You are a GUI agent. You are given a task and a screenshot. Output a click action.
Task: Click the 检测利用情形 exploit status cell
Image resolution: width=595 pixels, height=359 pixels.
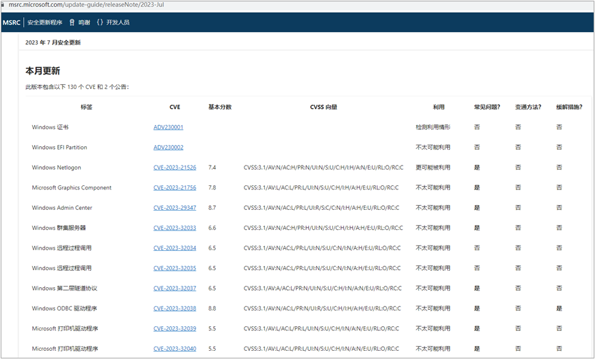tap(433, 127)
